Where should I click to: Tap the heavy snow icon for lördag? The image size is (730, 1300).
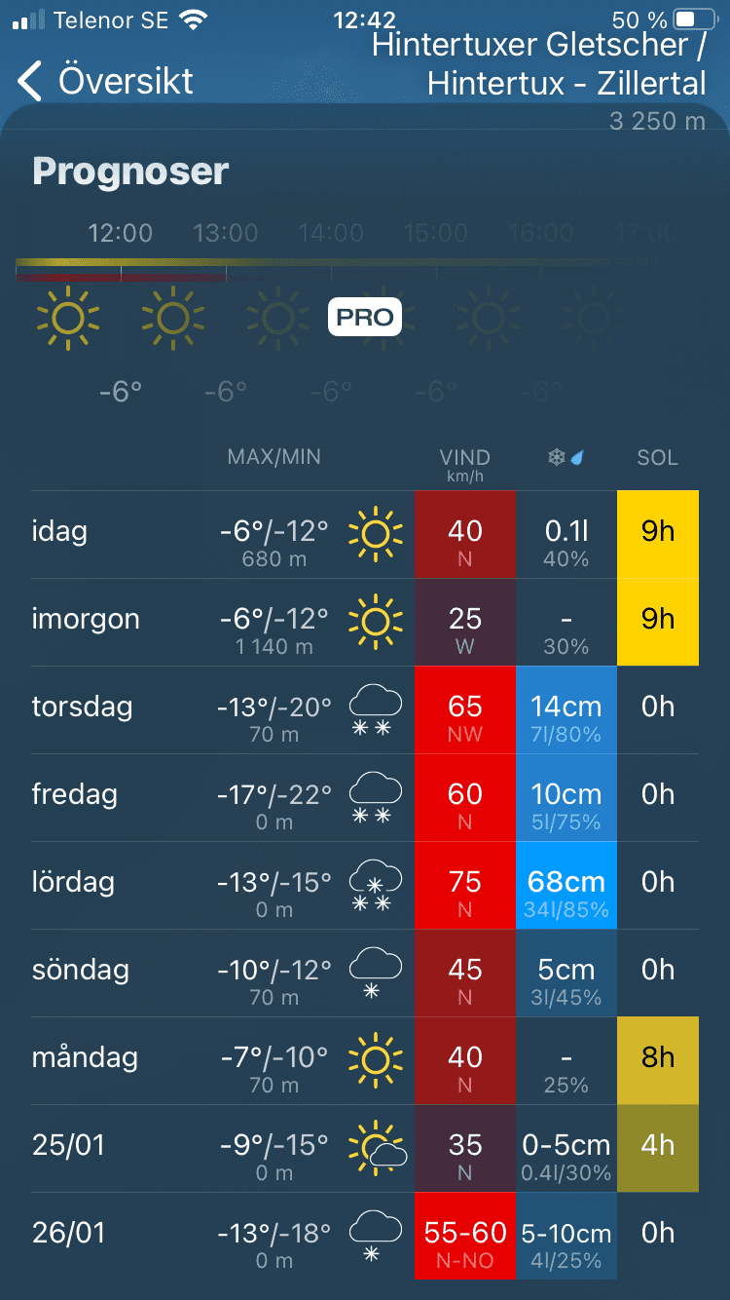[376, 886]
